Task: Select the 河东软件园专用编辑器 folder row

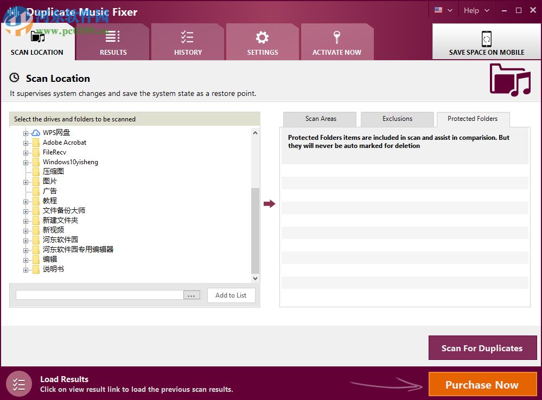Action: coord(78,249)
